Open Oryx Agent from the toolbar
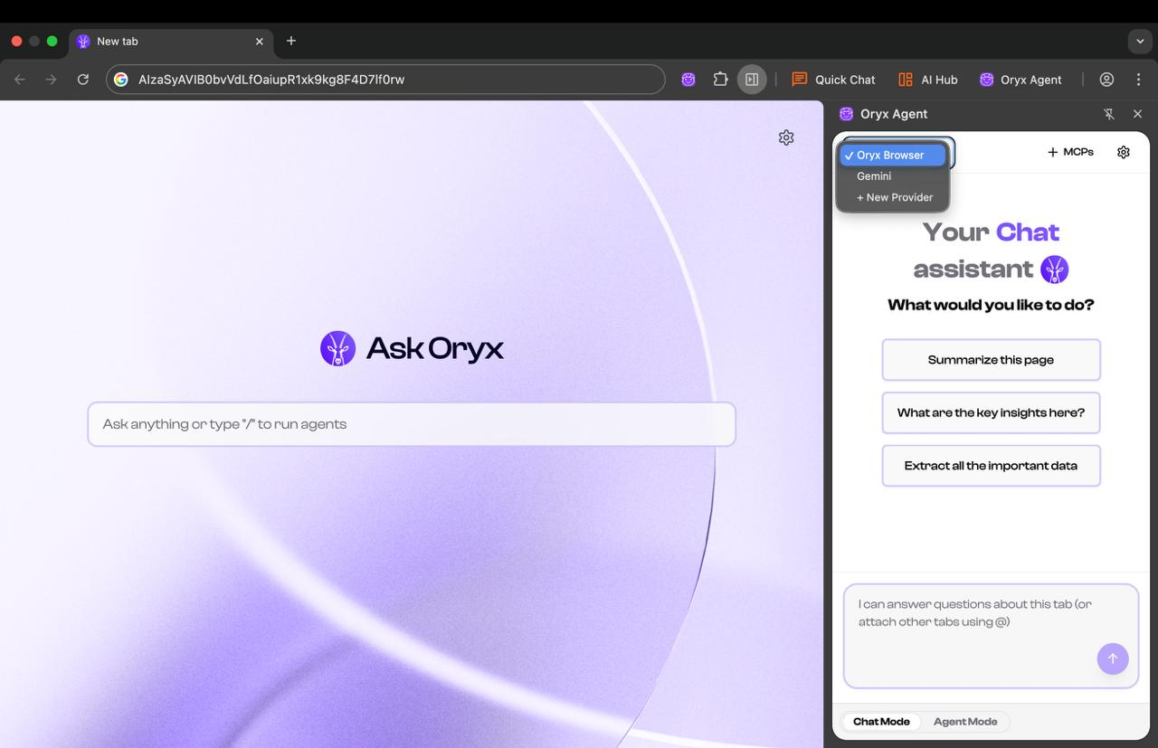Image resolution: width=1158 pixels, height=748 pixels. (1020, 80)
